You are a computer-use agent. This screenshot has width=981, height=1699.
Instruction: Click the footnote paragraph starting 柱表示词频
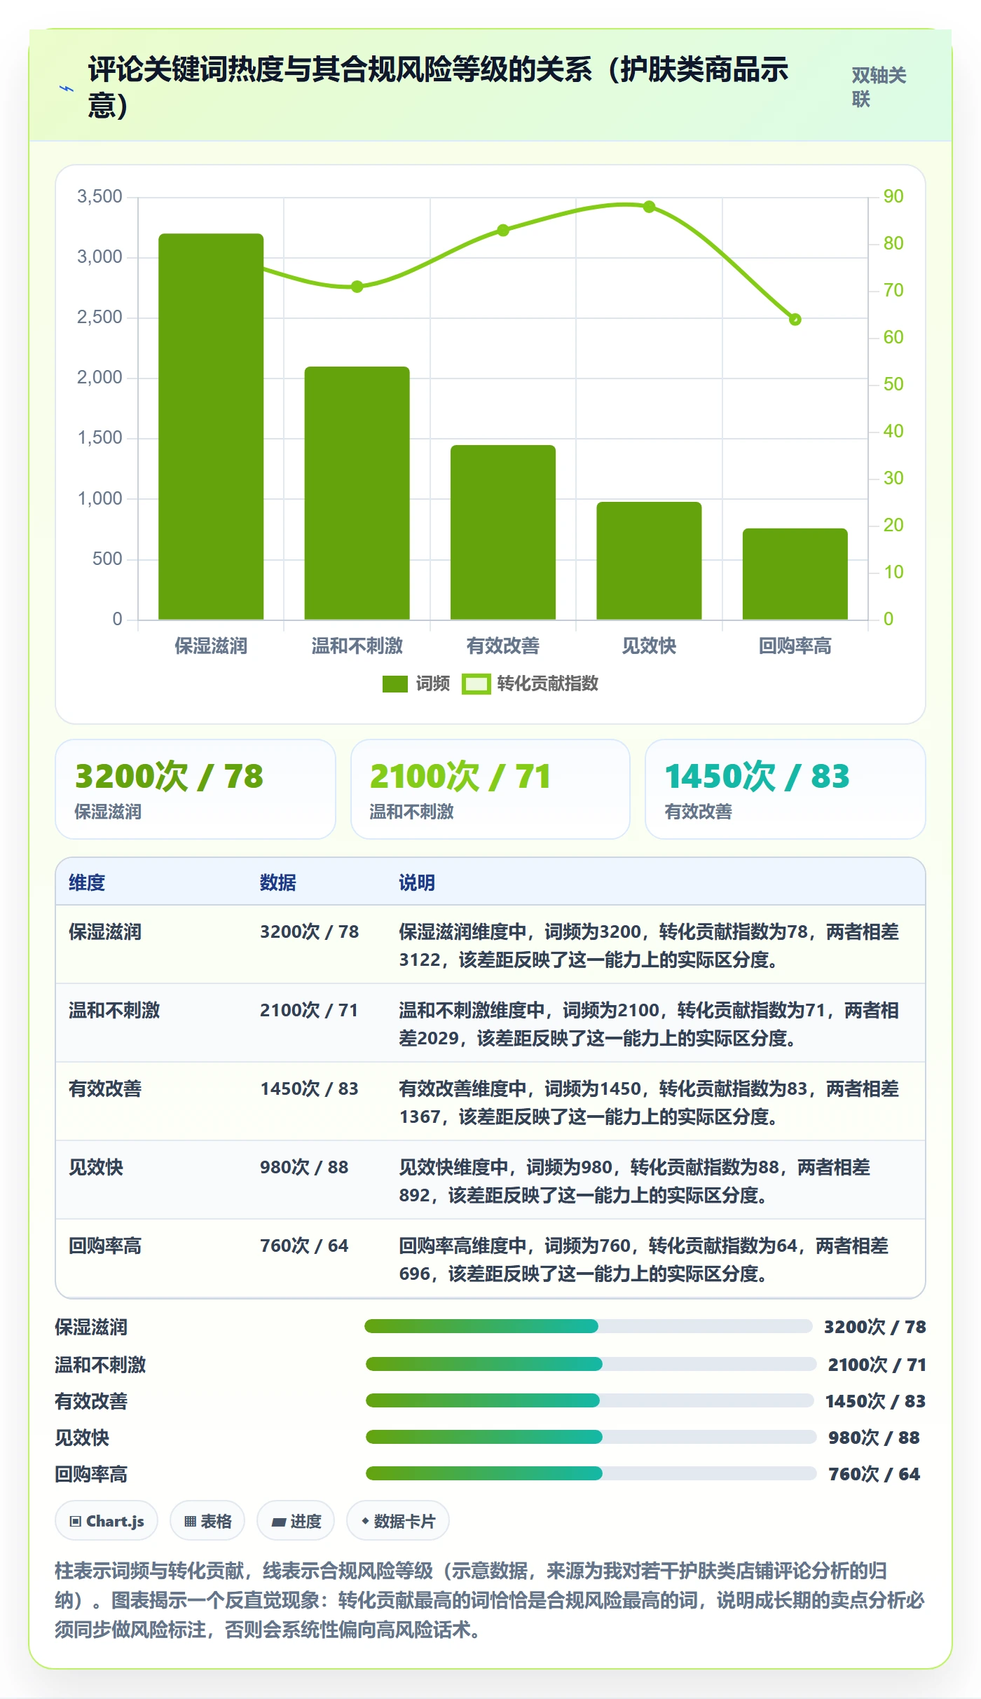(x=490, y=1599)
